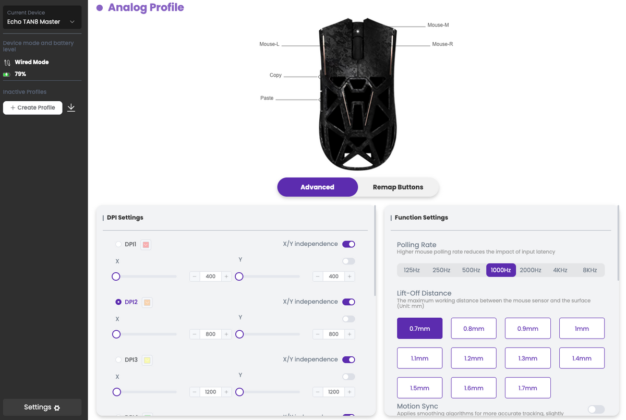Viewport: 626px width, 420px height.
Task: Click the Create Profile button
Action: click(x=33, y=107)
